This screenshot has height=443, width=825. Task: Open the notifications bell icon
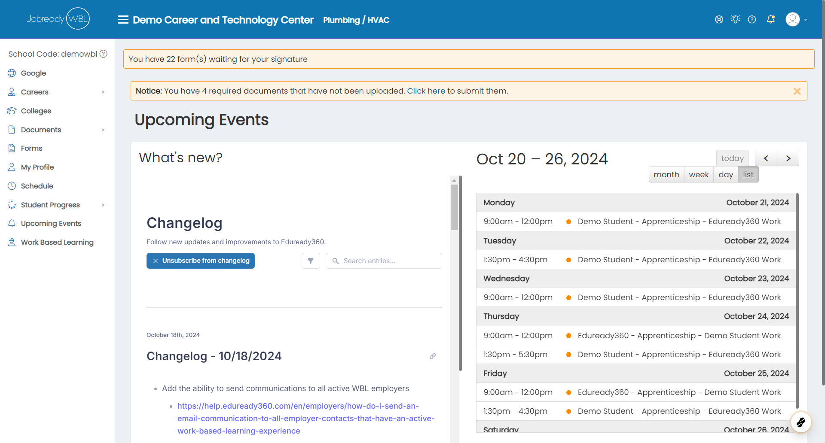click(x=771, y=19)
